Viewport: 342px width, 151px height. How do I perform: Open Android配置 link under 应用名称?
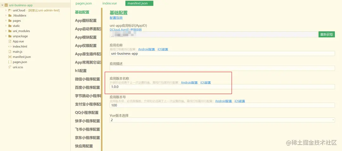tap(147, 49)
